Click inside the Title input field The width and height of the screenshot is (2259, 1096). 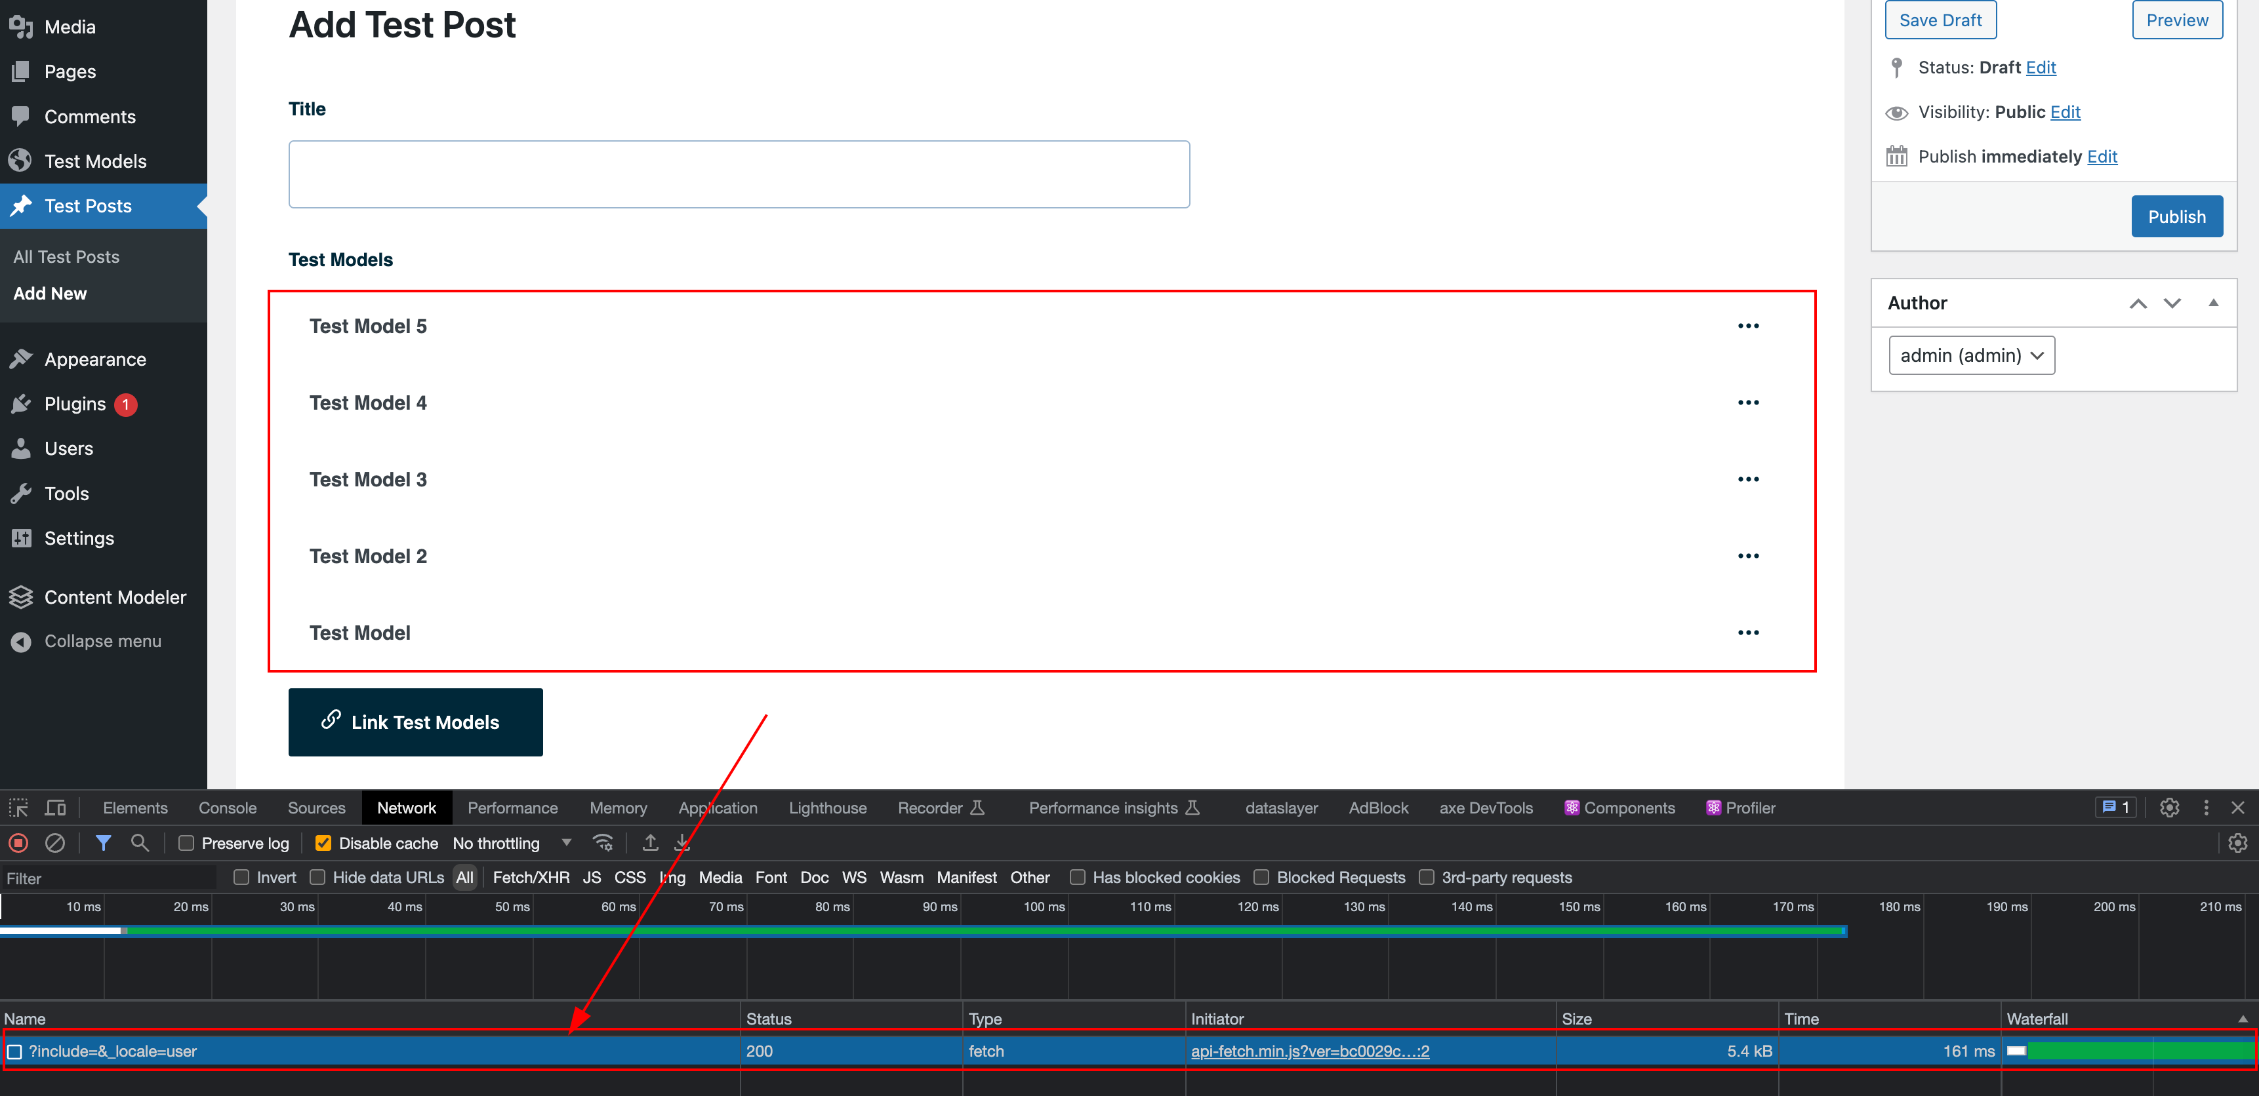point(739,174)
